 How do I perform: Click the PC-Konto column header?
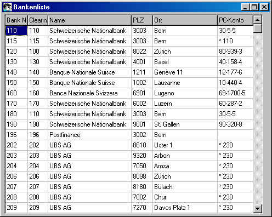click(235, 20)
